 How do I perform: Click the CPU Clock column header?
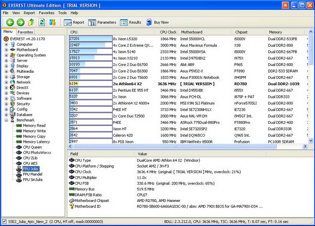pyautogui.click(x=166, y=32)
